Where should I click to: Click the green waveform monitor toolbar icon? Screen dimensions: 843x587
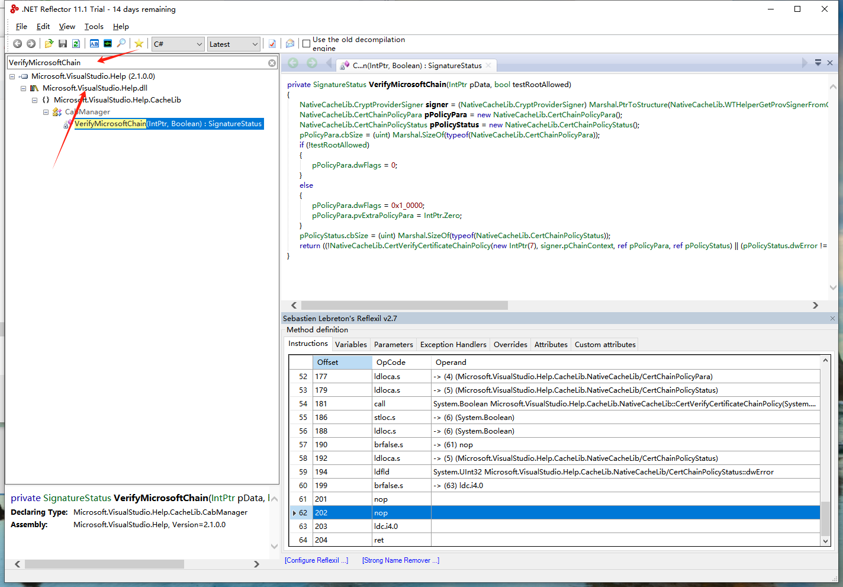(108, 44)
